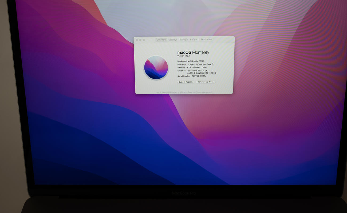Open the Displays tab

pos(173,40)
